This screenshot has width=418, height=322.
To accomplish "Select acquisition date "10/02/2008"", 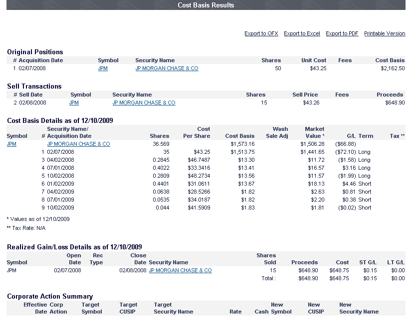I will 60,176.
